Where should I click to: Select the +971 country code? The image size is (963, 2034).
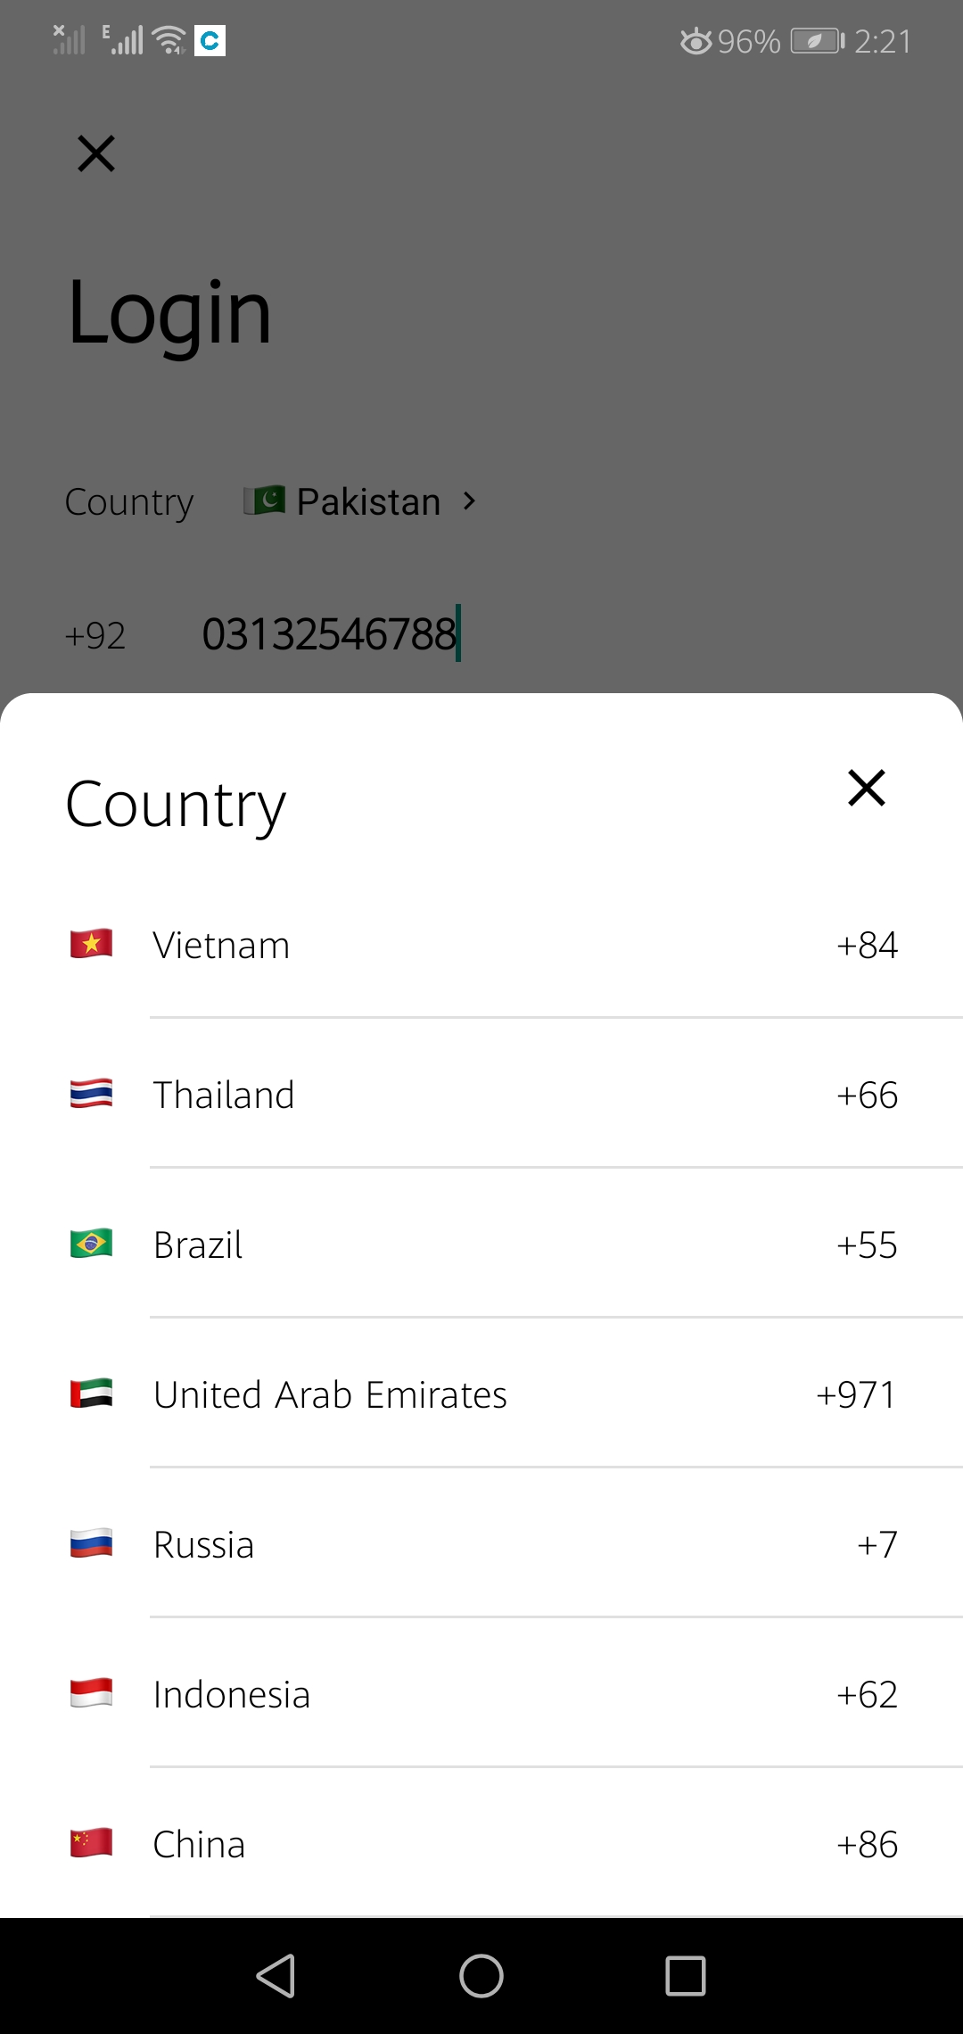855,1395
